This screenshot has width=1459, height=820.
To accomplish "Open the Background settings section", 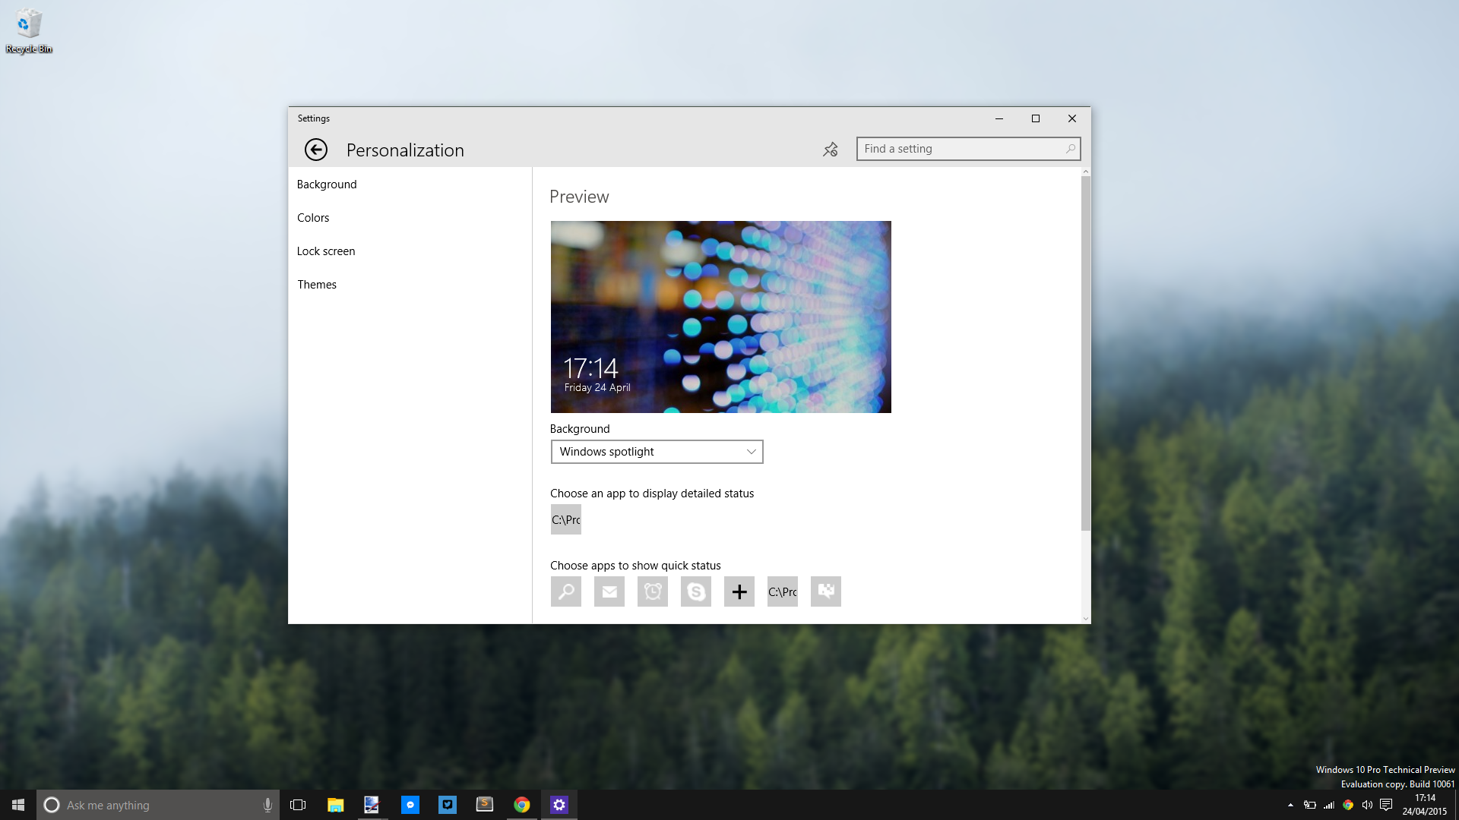I will tap(327, 184).
